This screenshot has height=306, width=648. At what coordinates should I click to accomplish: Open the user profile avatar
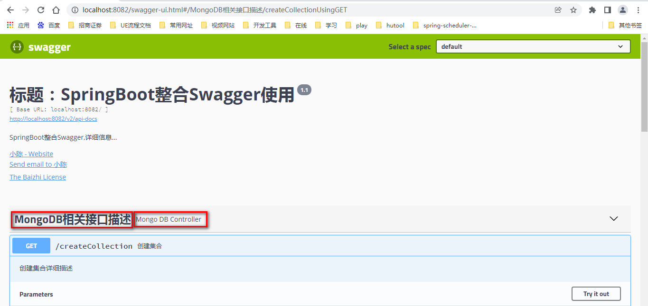tap(622, 10)
